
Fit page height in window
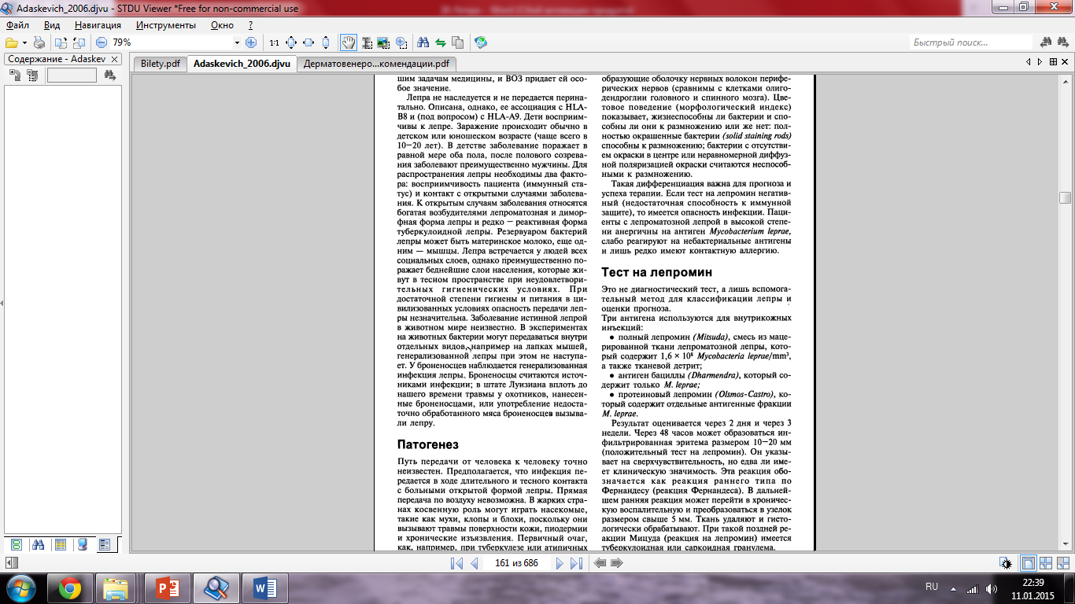326,42
